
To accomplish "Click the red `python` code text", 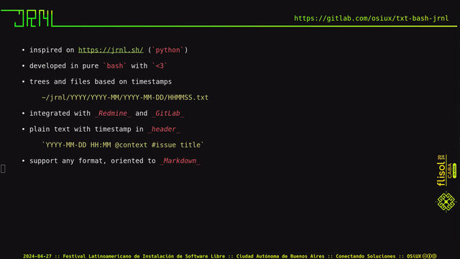I will pos(167,50).
